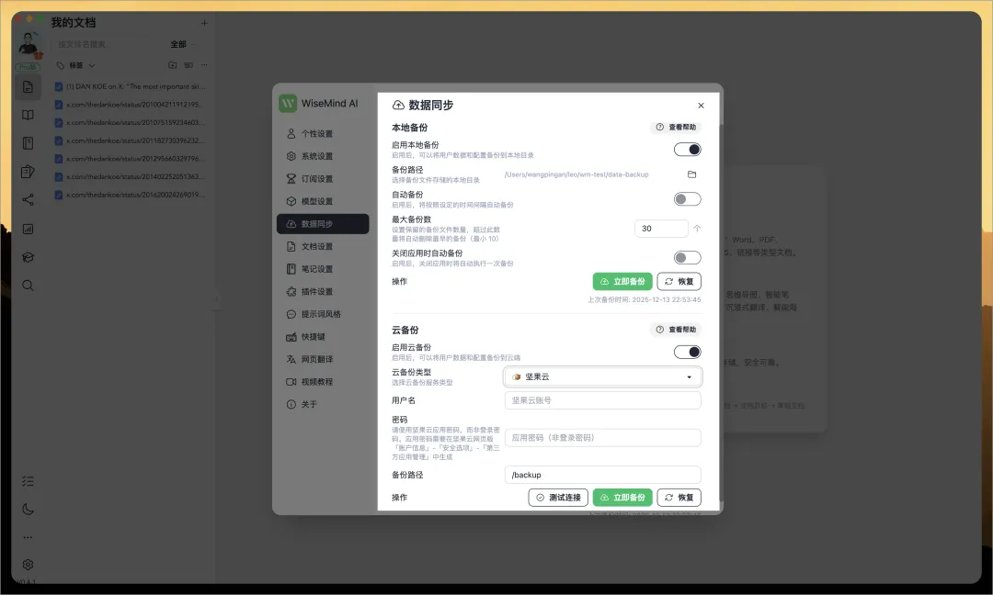The height and width of the screenshot is (595, 993).
Task: Click the plus icon beside 我的文档
Action: (x=204, y=23)
